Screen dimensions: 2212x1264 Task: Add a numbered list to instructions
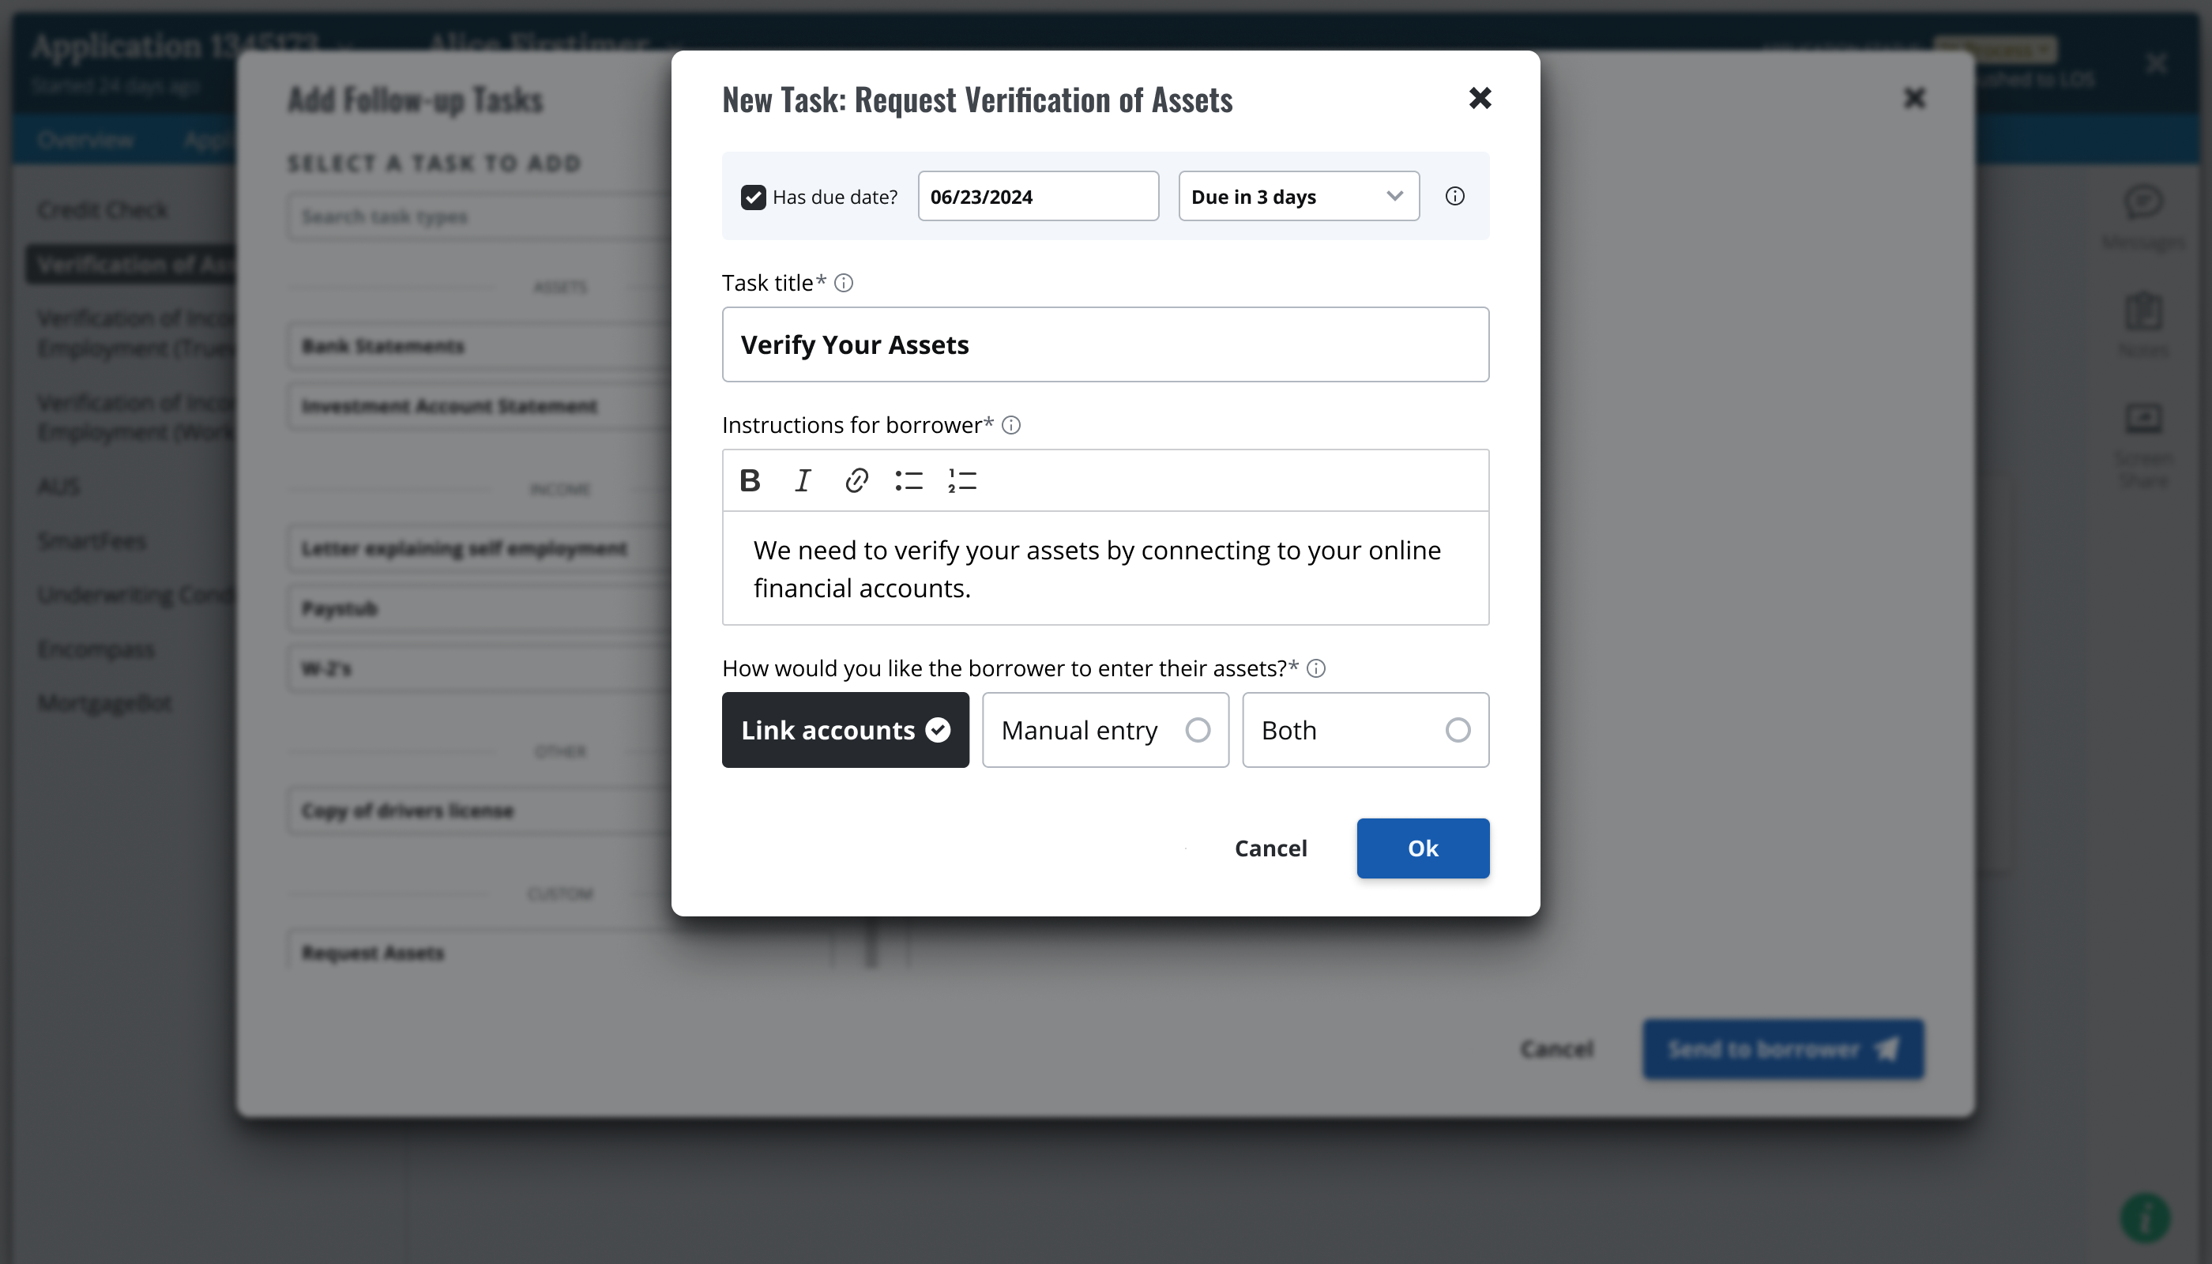[962, 480]
